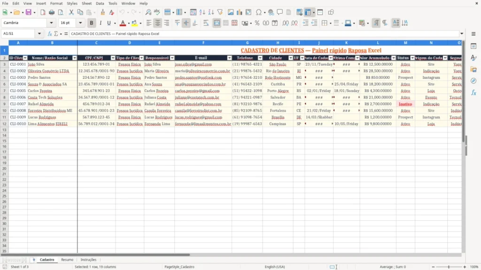Open the Font Size dropdown
This screenshot has height=270, width=481.
point(80,23)
